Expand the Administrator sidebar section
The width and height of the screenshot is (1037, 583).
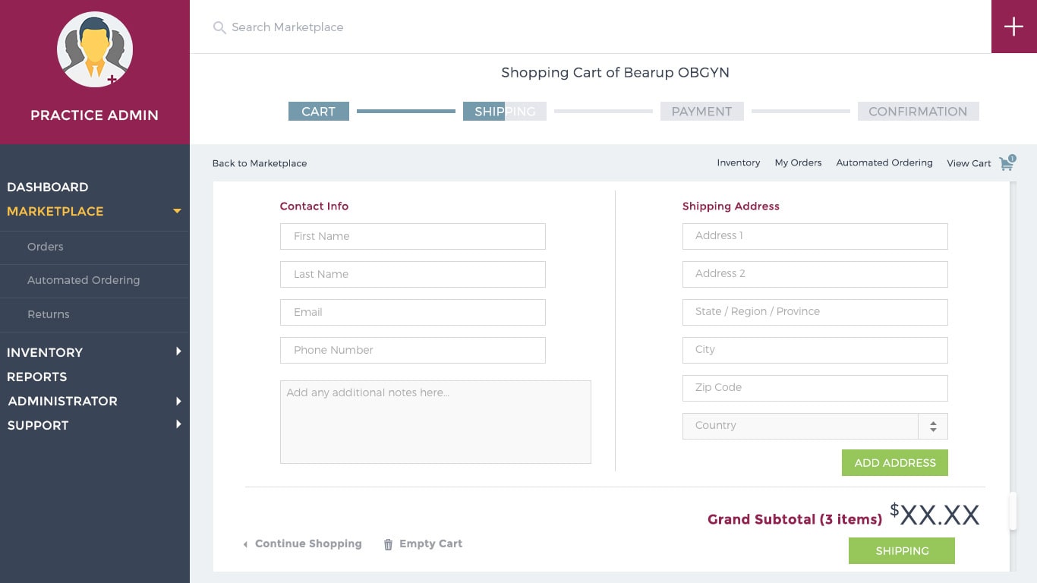click(x=178, y=401)
